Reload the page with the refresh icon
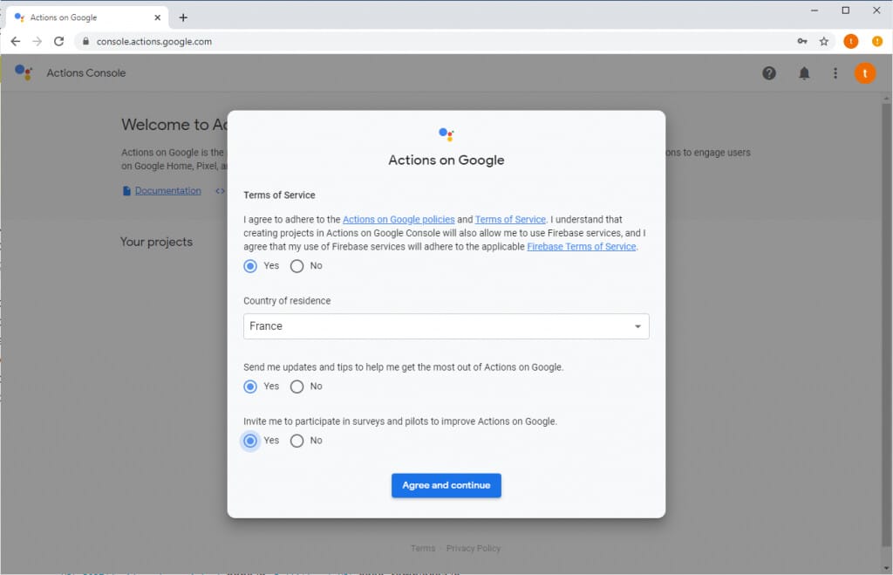This screenshot has height=575, width=893. pos(58,42)
